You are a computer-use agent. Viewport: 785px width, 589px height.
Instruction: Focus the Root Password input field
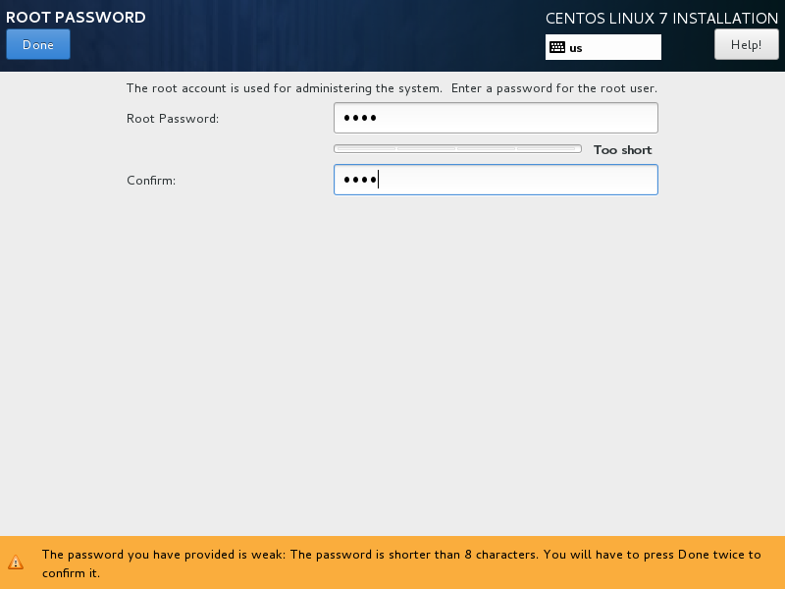[496, 118]
